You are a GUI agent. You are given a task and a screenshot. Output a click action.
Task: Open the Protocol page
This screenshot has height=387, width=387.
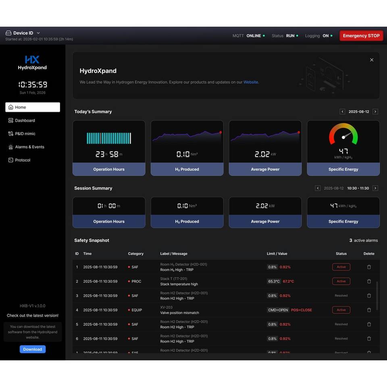coord(33,160)
